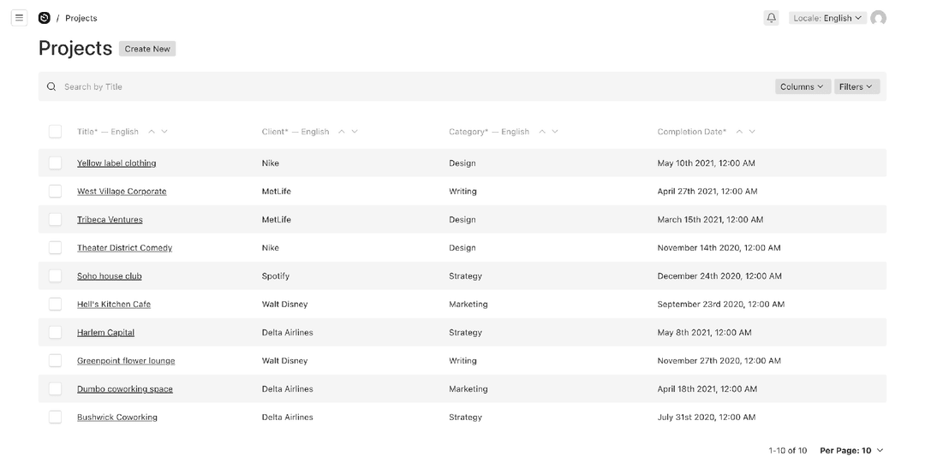The image size is (925, 468).
Task: Click the search magnifier icon
Action: pos(51,86)
